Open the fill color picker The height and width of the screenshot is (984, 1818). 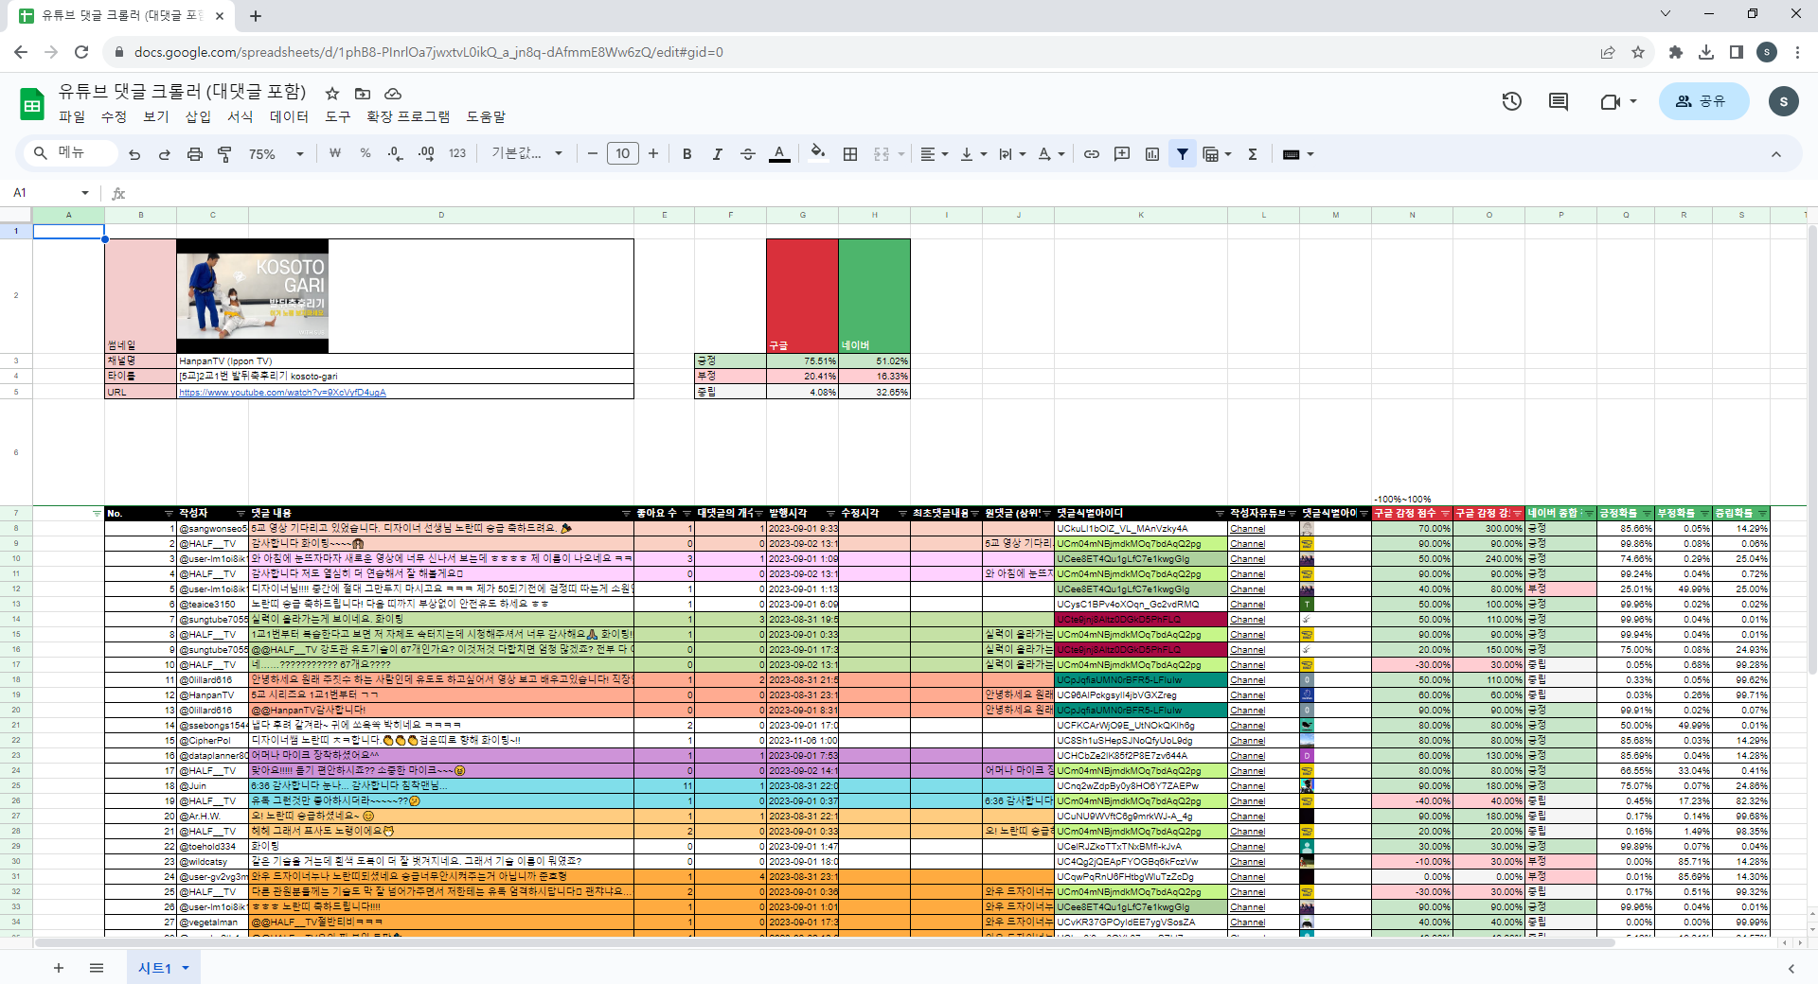coord(818,154)
